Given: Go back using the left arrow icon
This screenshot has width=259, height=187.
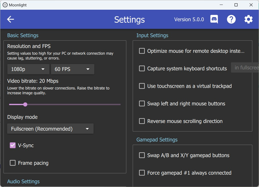Looking at the screenshot, I should click(x=10, y=19).
